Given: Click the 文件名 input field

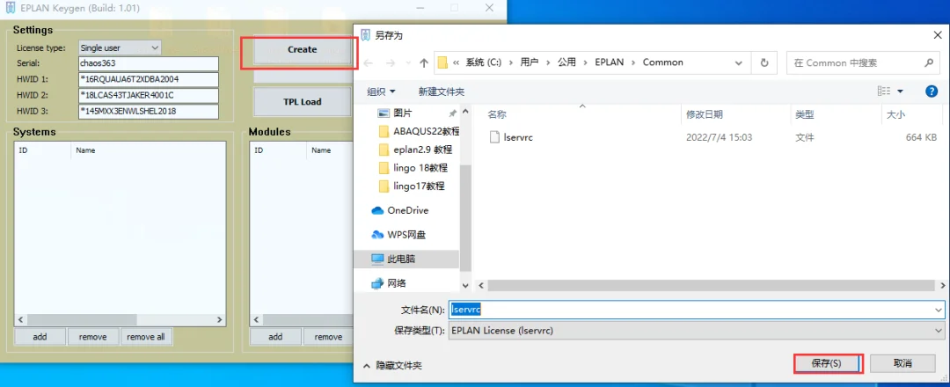Looking at the screenshot, I should click(690, 310).
